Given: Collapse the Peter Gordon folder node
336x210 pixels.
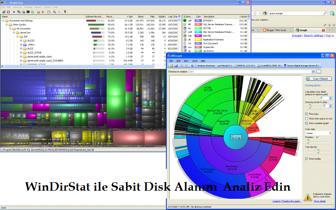Looking at the screenshot, I should [x=7, y=25].
